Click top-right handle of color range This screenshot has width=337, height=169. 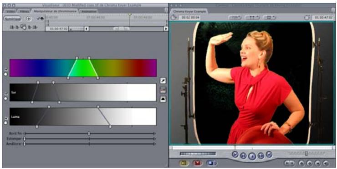(89, 58)
